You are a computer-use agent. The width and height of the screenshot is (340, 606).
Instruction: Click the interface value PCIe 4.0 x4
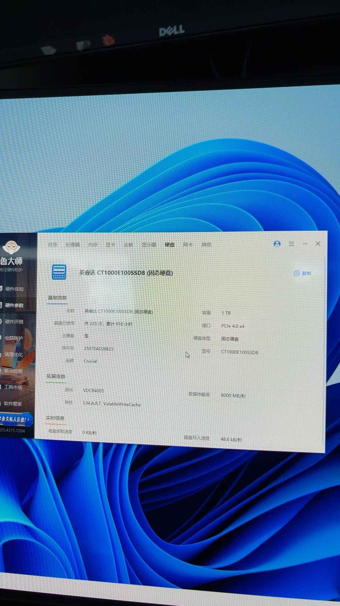(x=233, y=326)
